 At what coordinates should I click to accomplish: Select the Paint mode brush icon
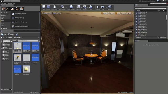[x=8, y=9]
